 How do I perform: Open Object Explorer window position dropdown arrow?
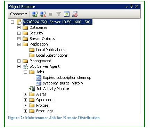pyautogui.click(x=127, y=7)
